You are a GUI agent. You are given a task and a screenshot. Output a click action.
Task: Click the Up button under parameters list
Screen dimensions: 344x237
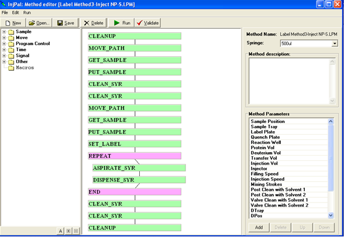[302, 227]
